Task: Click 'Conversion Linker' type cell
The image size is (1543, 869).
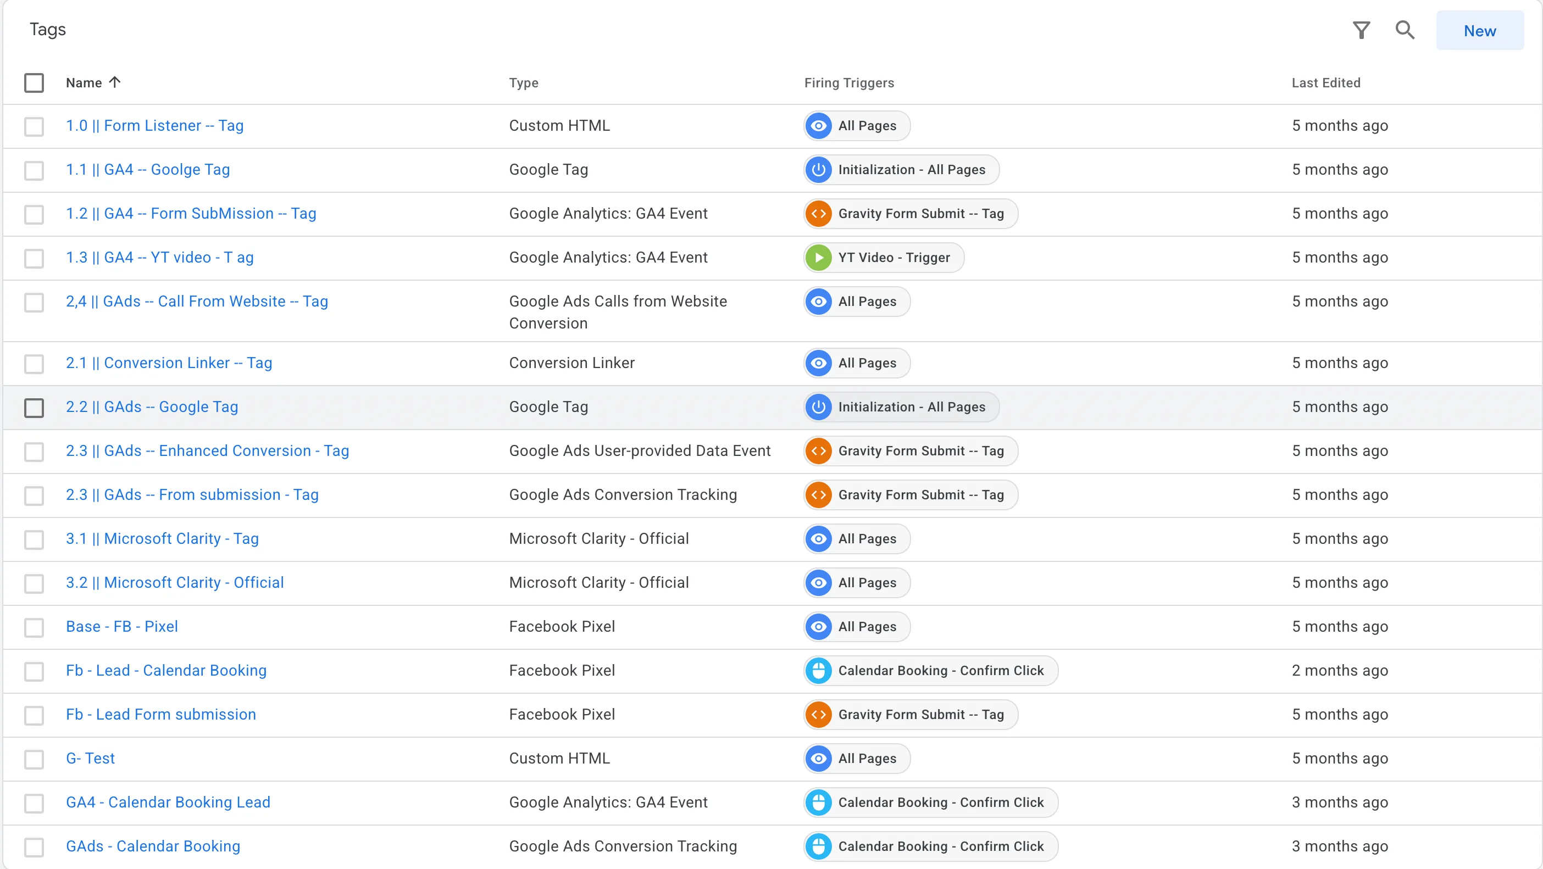Action: pyautogui.click(x=571, y=363)
